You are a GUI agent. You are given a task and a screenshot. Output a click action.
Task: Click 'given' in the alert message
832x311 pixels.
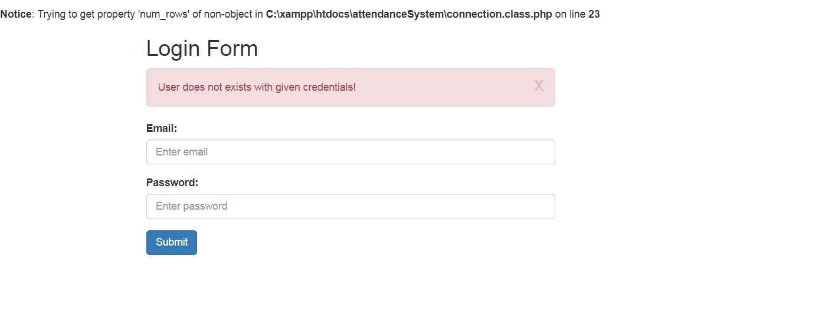288,87
